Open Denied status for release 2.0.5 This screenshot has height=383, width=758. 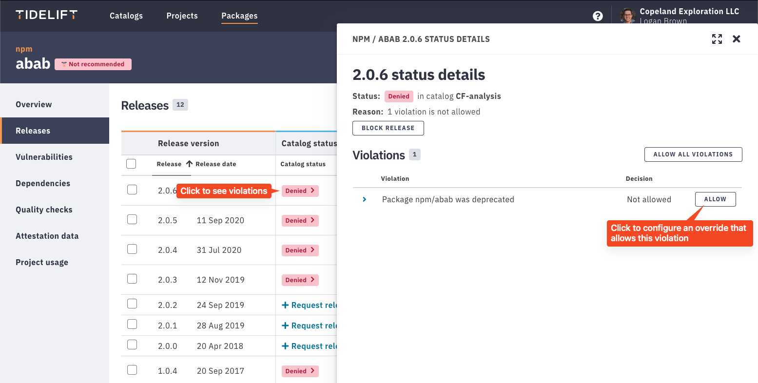[x=300, y=221]
